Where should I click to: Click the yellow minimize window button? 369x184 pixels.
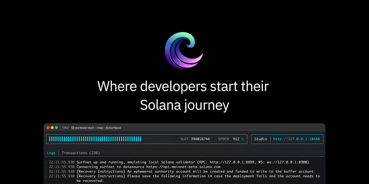52,128
